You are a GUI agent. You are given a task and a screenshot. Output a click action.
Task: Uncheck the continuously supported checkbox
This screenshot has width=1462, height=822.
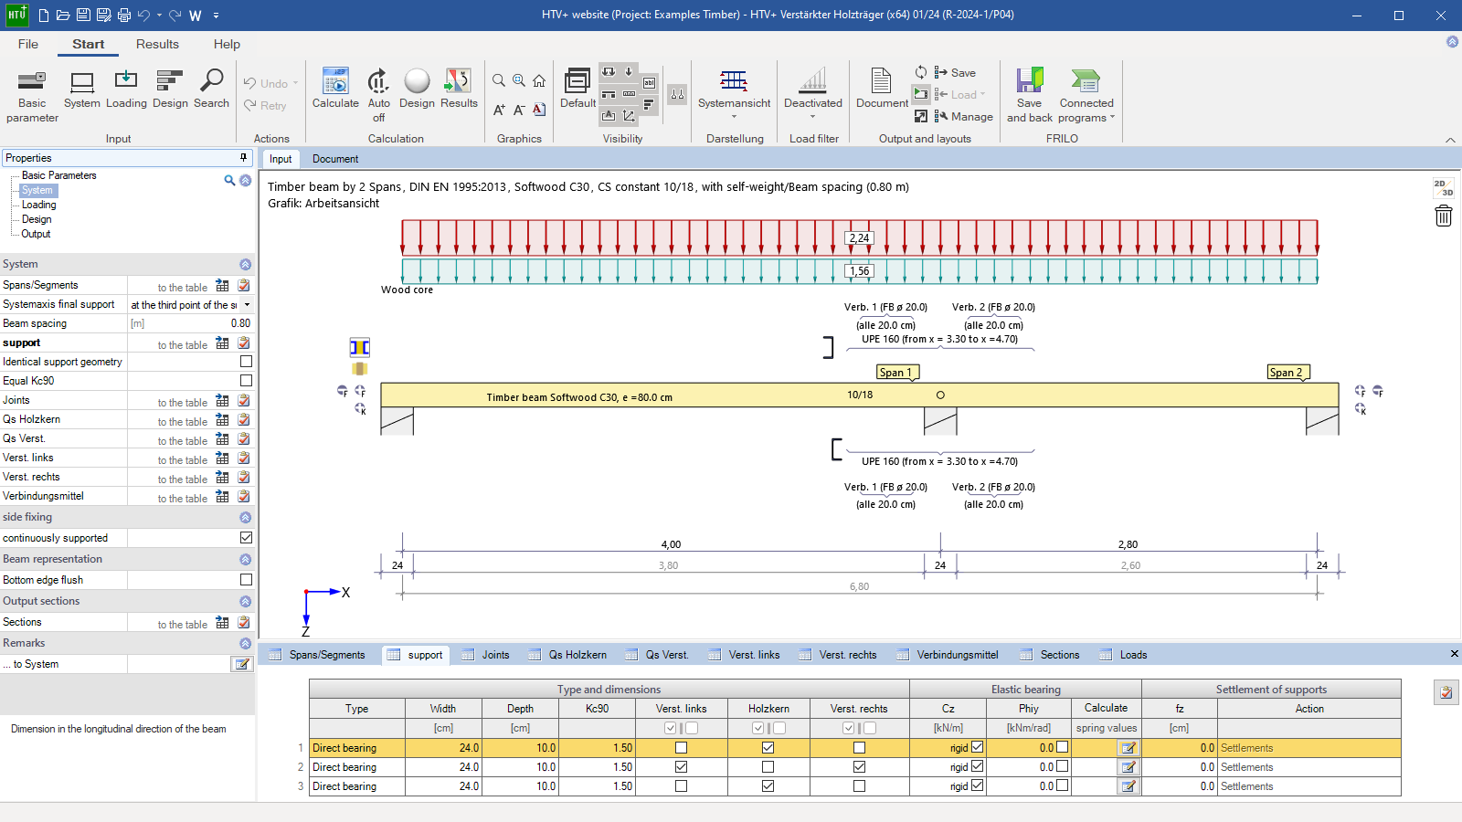pyautogui.click(x=246, y=538)
